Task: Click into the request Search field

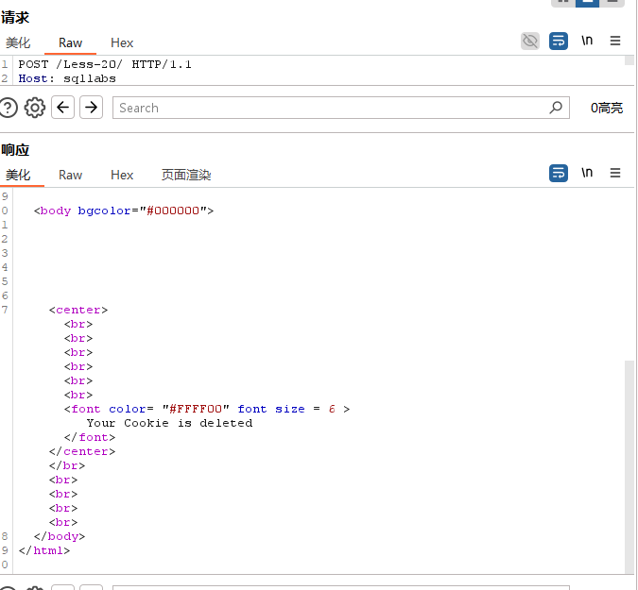Action: coord(321,108)
